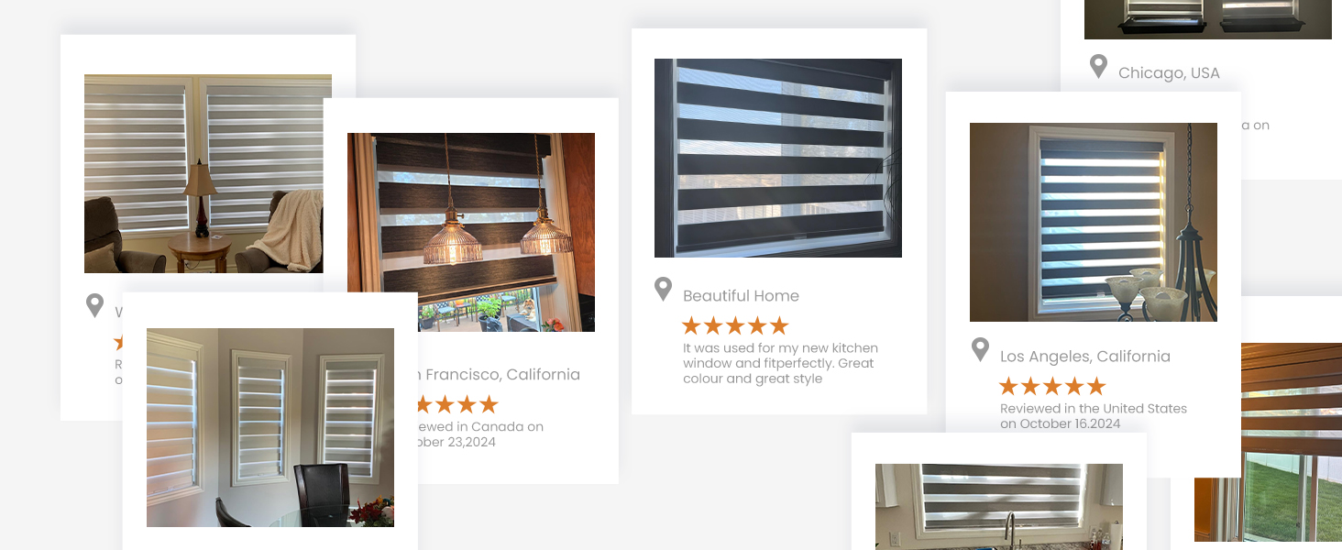Open the Chicago review photo at top

point(1208,19)
